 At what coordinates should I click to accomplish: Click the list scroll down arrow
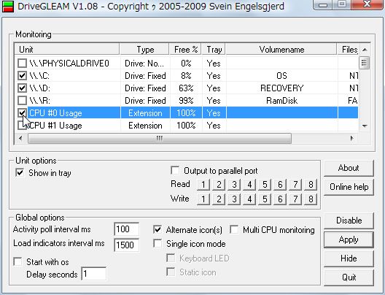pos(365,126)
